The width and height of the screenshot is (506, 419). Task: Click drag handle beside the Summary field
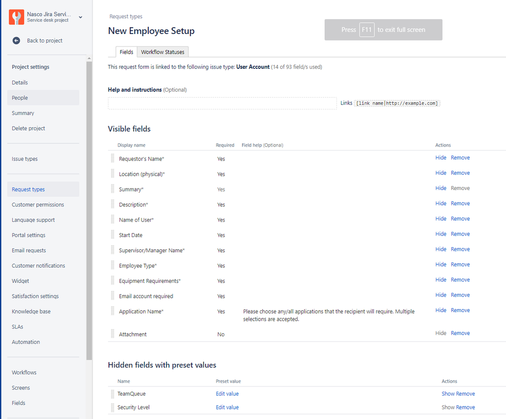tap(112, 188)
